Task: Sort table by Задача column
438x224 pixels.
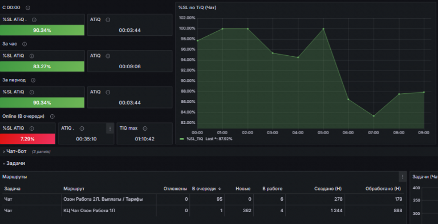Action: (13, 189)
